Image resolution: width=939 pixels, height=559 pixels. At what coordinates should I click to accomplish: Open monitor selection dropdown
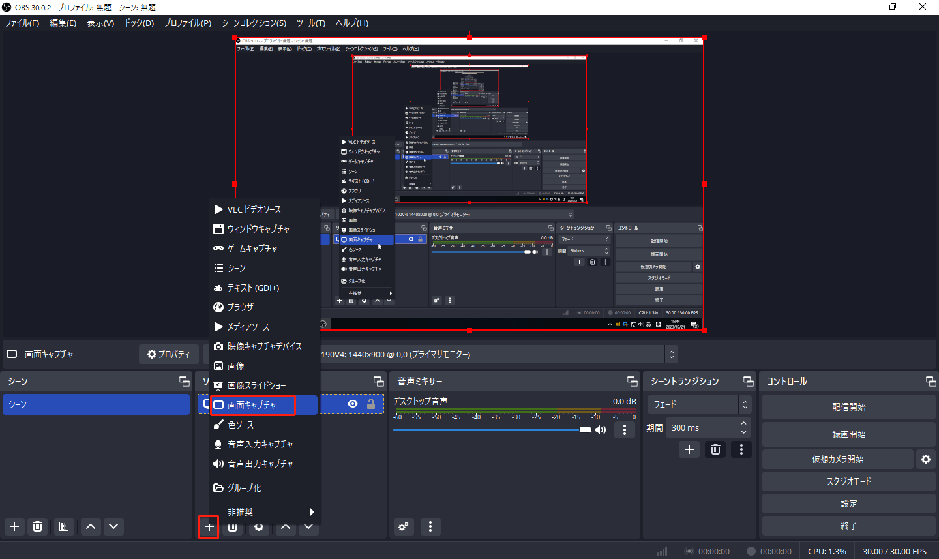pyautogui.click(x=671, y=354)
